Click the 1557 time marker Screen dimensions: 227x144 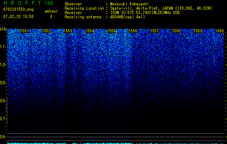tap(154, 31)
